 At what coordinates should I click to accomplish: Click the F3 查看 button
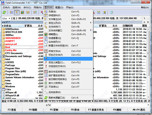pyautogui.click(x=12, y=110)
